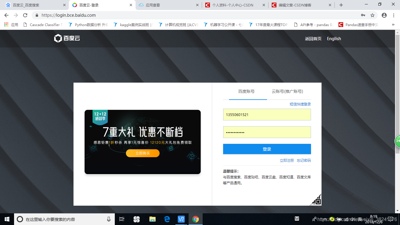This screenshot has width=400, height=225.
Task: Open 17年度最火课程 bookmark
Action: point(269,25)
